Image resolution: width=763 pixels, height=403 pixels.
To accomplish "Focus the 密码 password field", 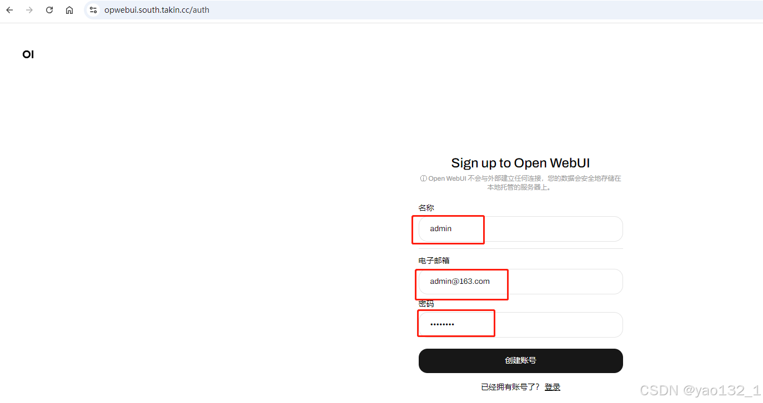I will [x=520, y=325].
